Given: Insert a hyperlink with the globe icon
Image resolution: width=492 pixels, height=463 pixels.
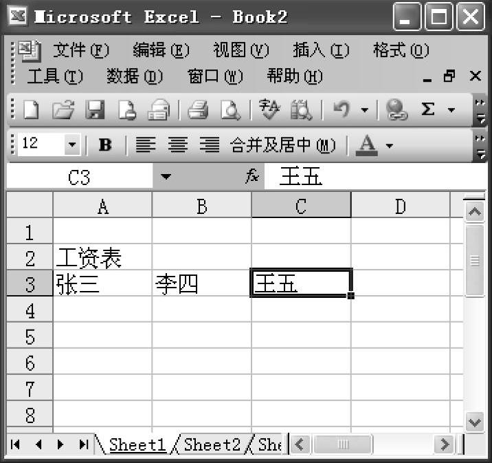Looking at the screenshot, I should (396, 109).
